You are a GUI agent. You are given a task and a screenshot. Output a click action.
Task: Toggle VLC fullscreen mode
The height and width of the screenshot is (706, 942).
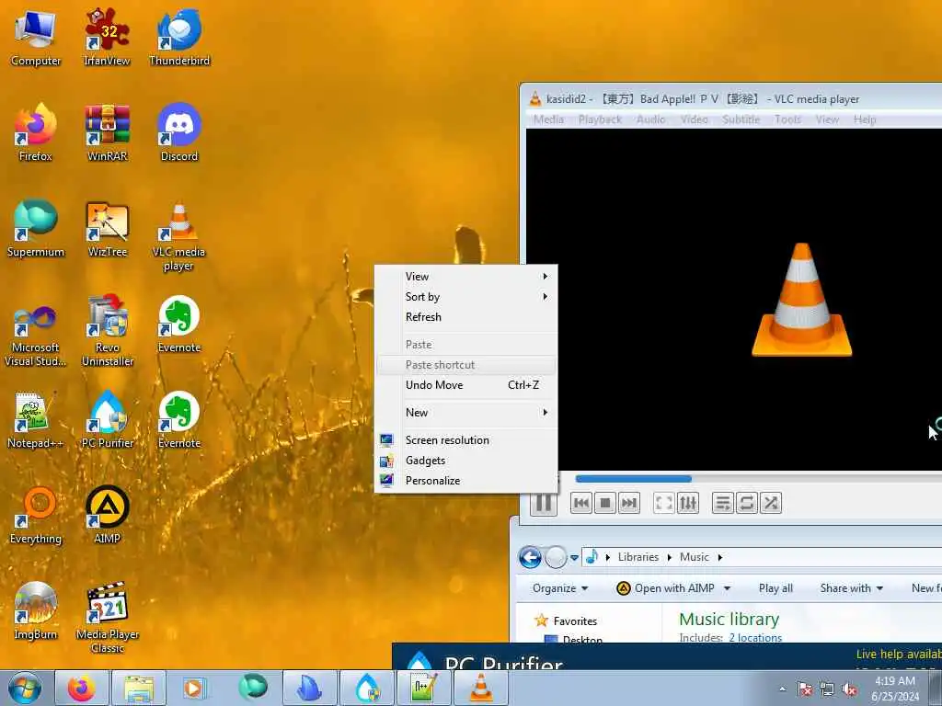664,503
